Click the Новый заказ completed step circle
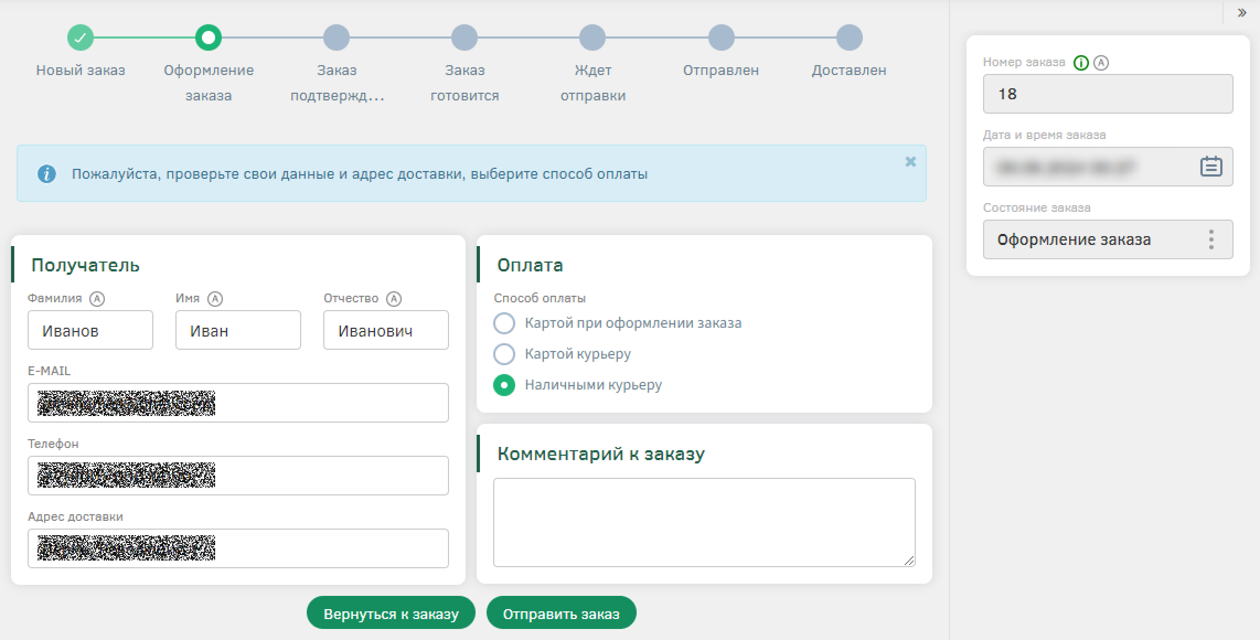 tap(81, 38)
